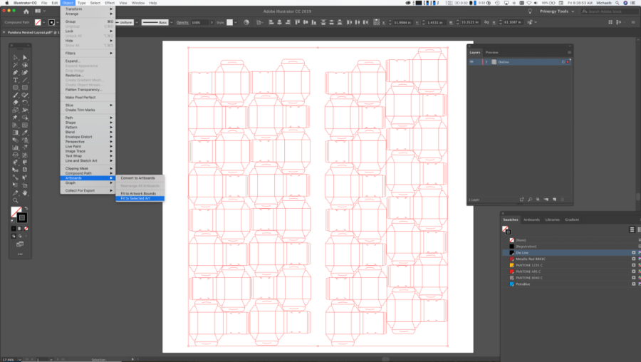The image size is (641, 362).
Task: Pick the Type tool
Action: pos(16,80)
